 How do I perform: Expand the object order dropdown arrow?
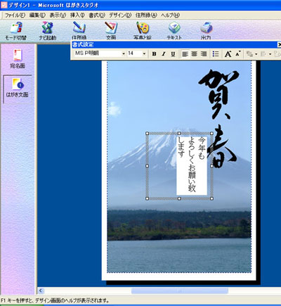point(256,54)
